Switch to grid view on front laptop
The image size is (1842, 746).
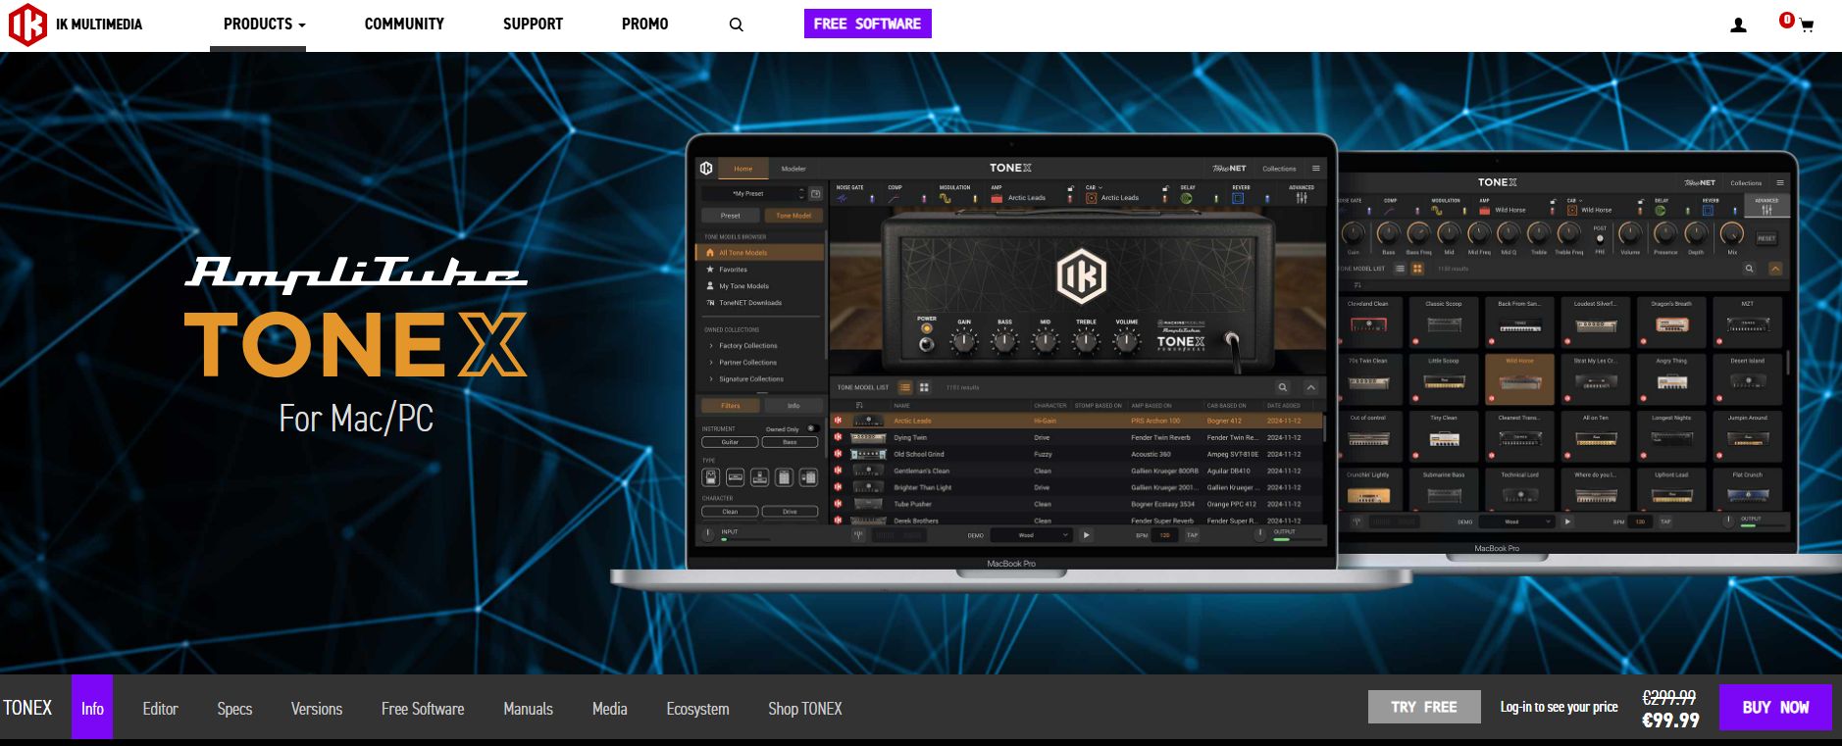924,388
